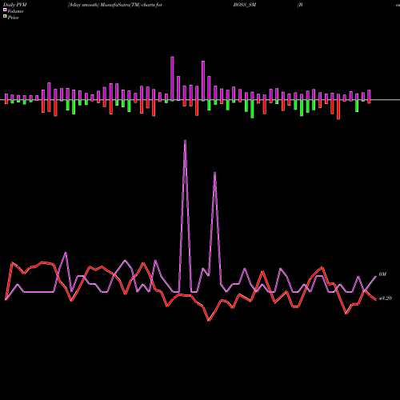
Task: Select the Price legend label
Action: (13, 18)
